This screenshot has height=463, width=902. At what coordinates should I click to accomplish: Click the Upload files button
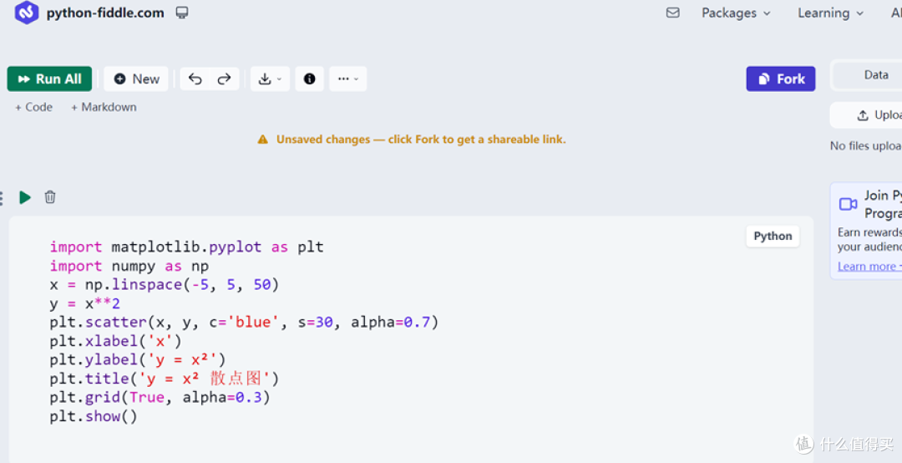(866, 115)
